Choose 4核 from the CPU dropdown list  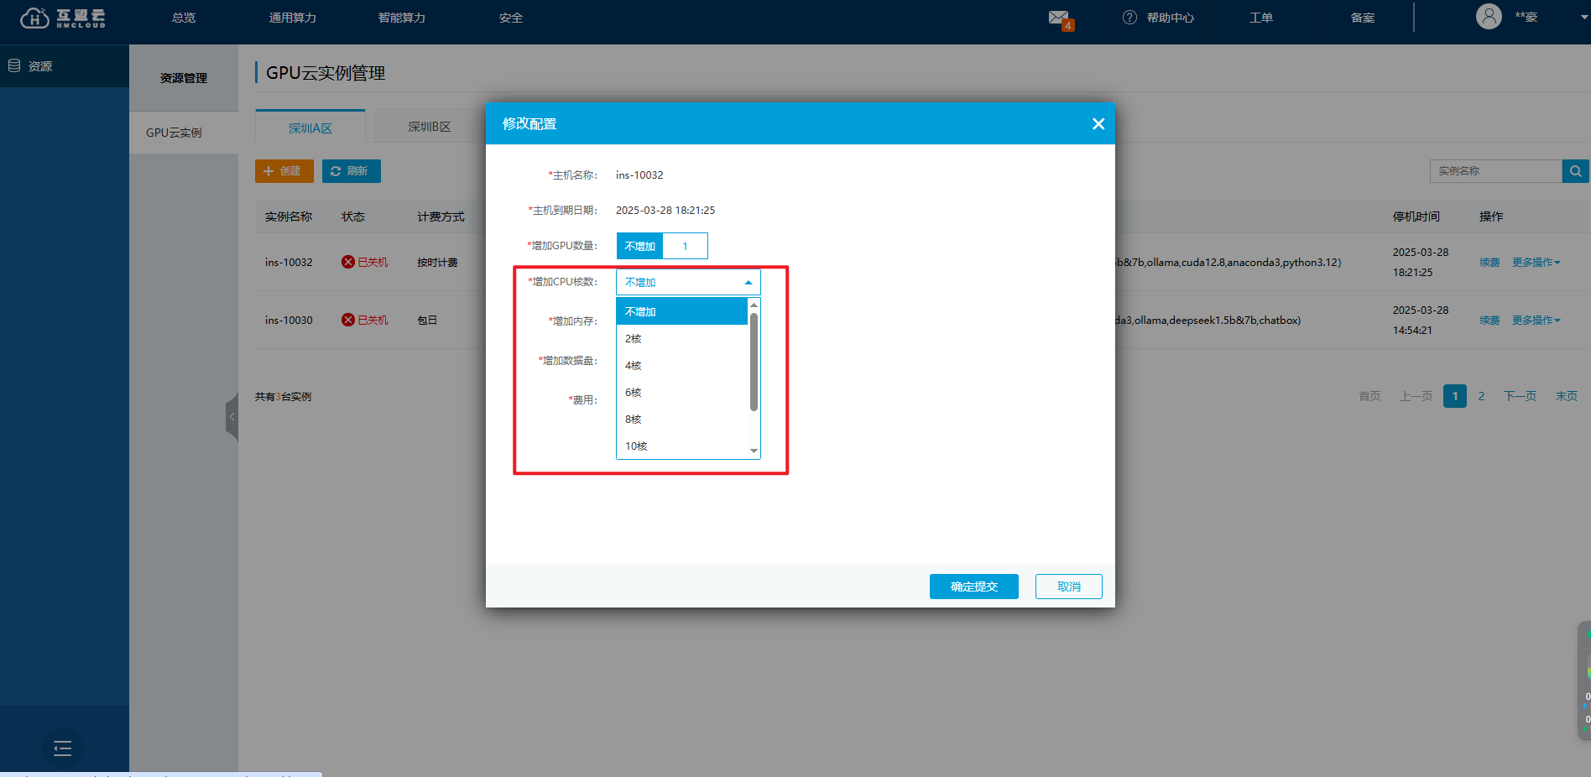click(x=634, y=366)
